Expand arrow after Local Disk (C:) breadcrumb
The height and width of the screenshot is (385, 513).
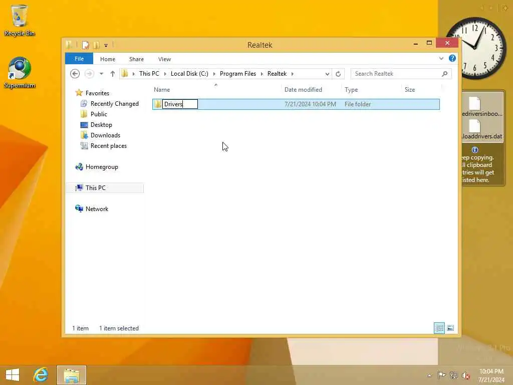click(214, 74)
